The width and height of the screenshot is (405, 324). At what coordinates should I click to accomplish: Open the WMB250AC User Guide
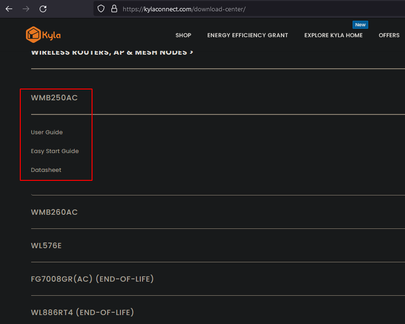(47, 132)
